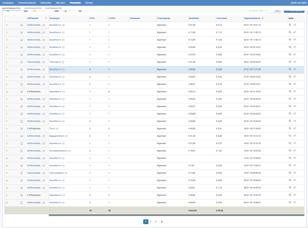Click the next page chevron
308x228 pixels.
pyautogui.click(x=162, y=222)
